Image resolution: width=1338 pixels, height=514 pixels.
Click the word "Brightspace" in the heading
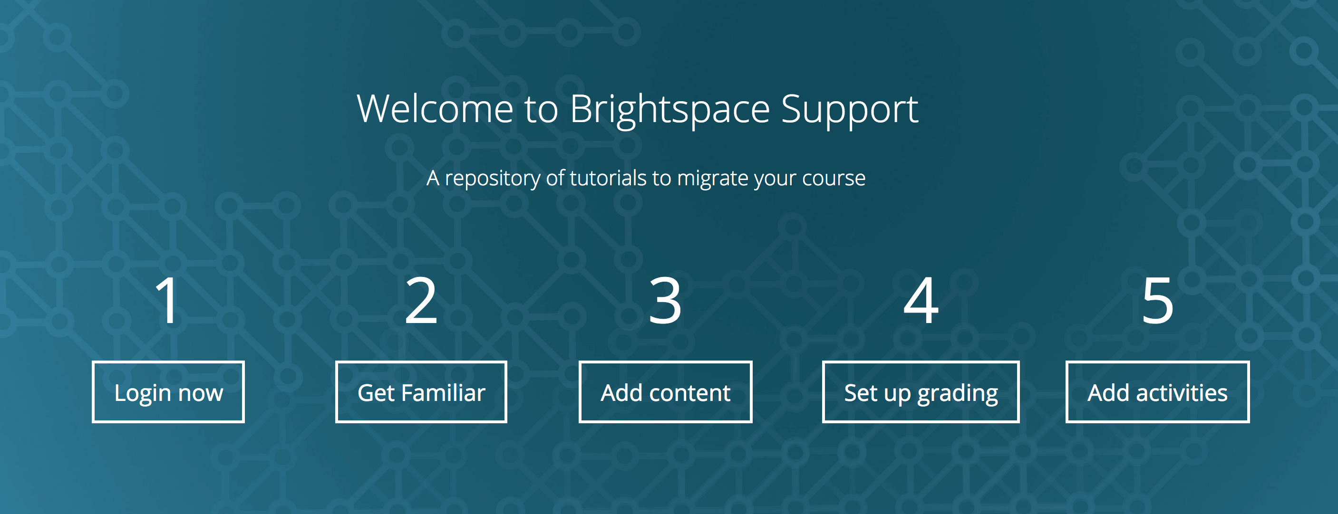point(669,109)
